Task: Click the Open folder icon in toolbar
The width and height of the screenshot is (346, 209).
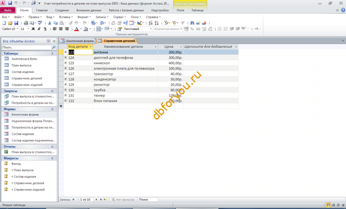Action: pos(10,23)
